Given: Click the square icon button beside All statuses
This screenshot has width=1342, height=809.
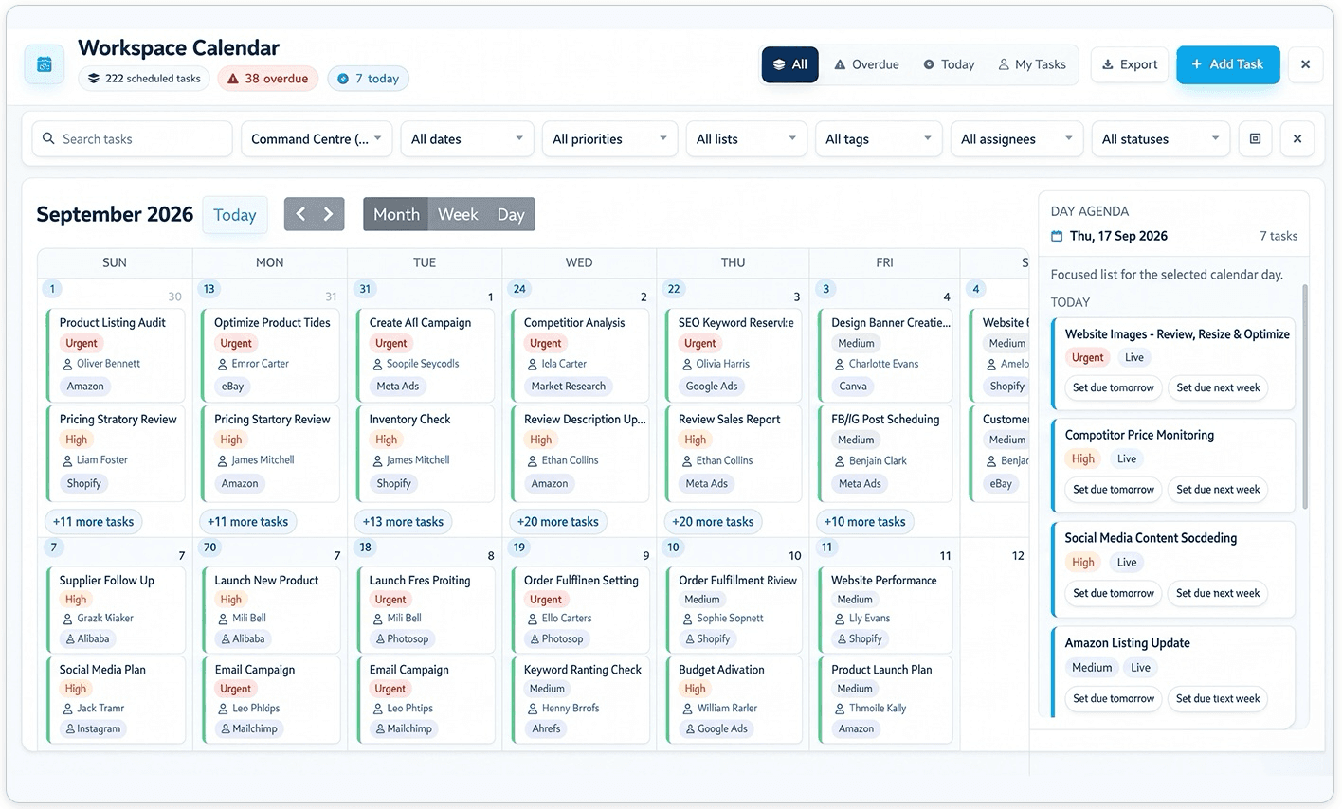Looking at the screenshot, I should click(1255, 138).
